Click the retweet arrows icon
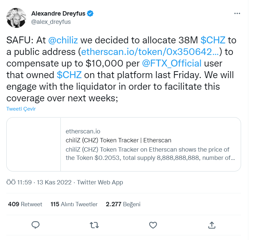 tap(94, 225)
